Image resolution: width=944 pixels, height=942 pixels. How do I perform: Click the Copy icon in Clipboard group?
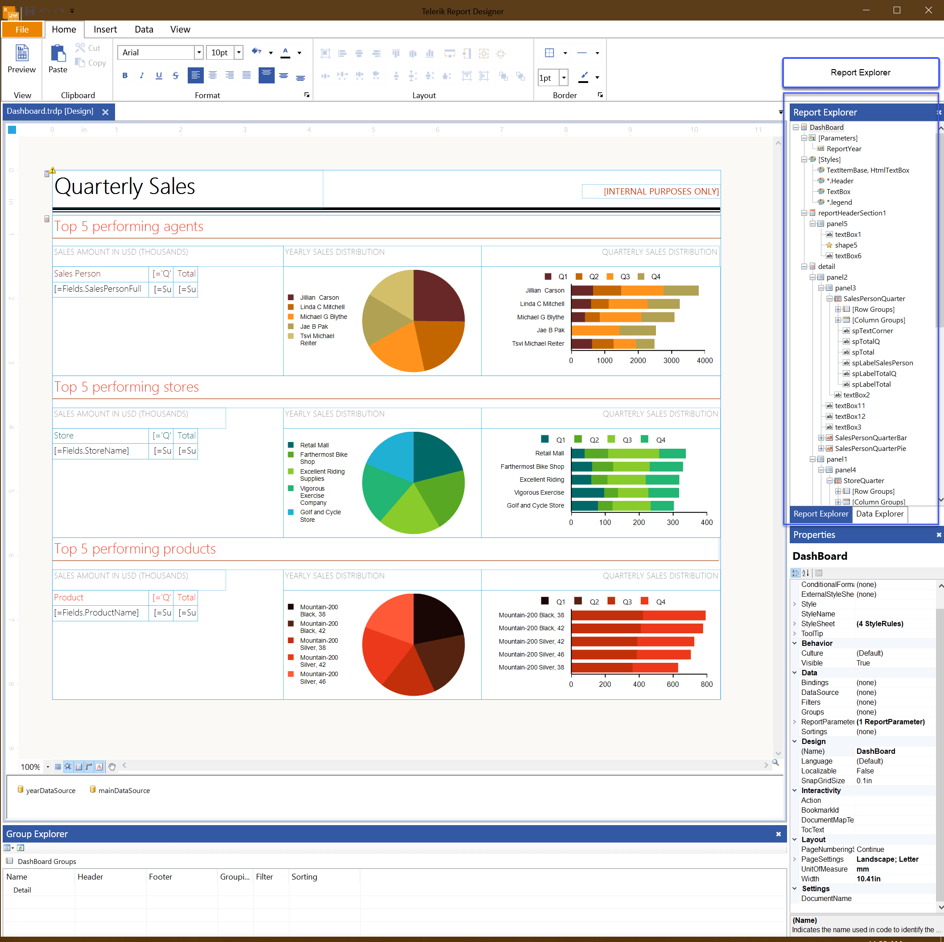pos(81,62)
